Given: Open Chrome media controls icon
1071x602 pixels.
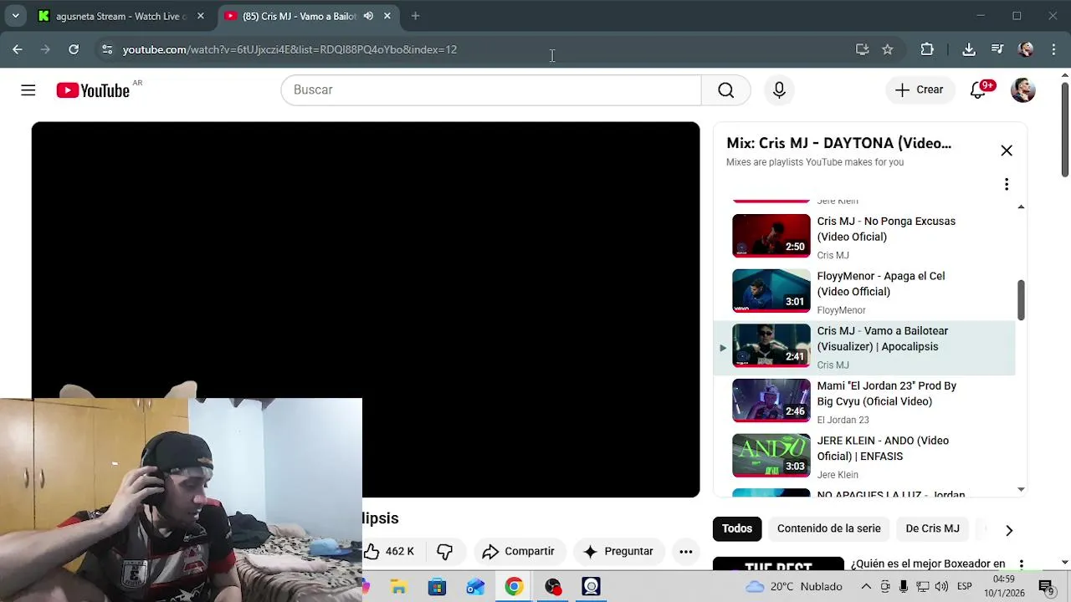Looking at the screenshot, I should coord(997,49).
